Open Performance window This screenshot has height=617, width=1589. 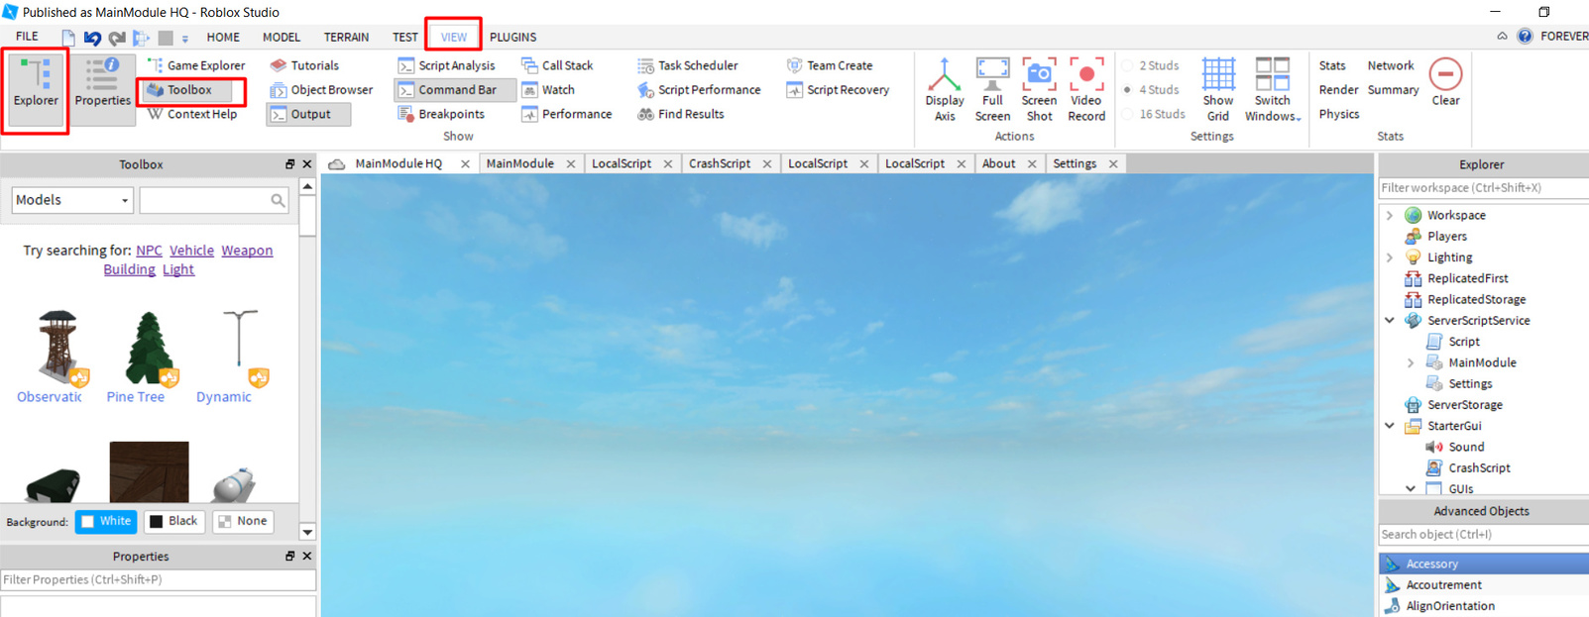pyautogui.click(x=567, y=114)
